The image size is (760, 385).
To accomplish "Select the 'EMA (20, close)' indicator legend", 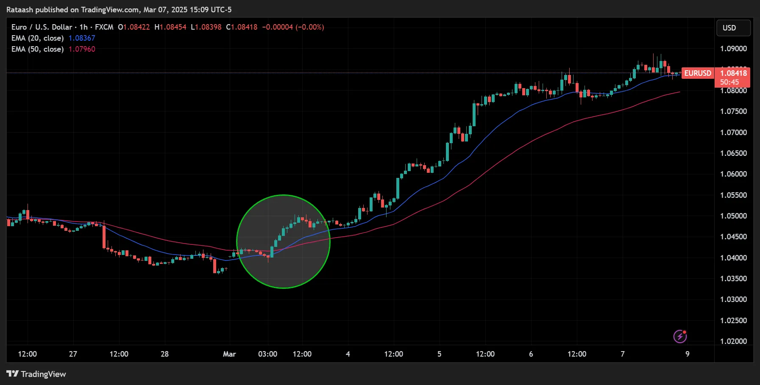I will pos(37,38).
